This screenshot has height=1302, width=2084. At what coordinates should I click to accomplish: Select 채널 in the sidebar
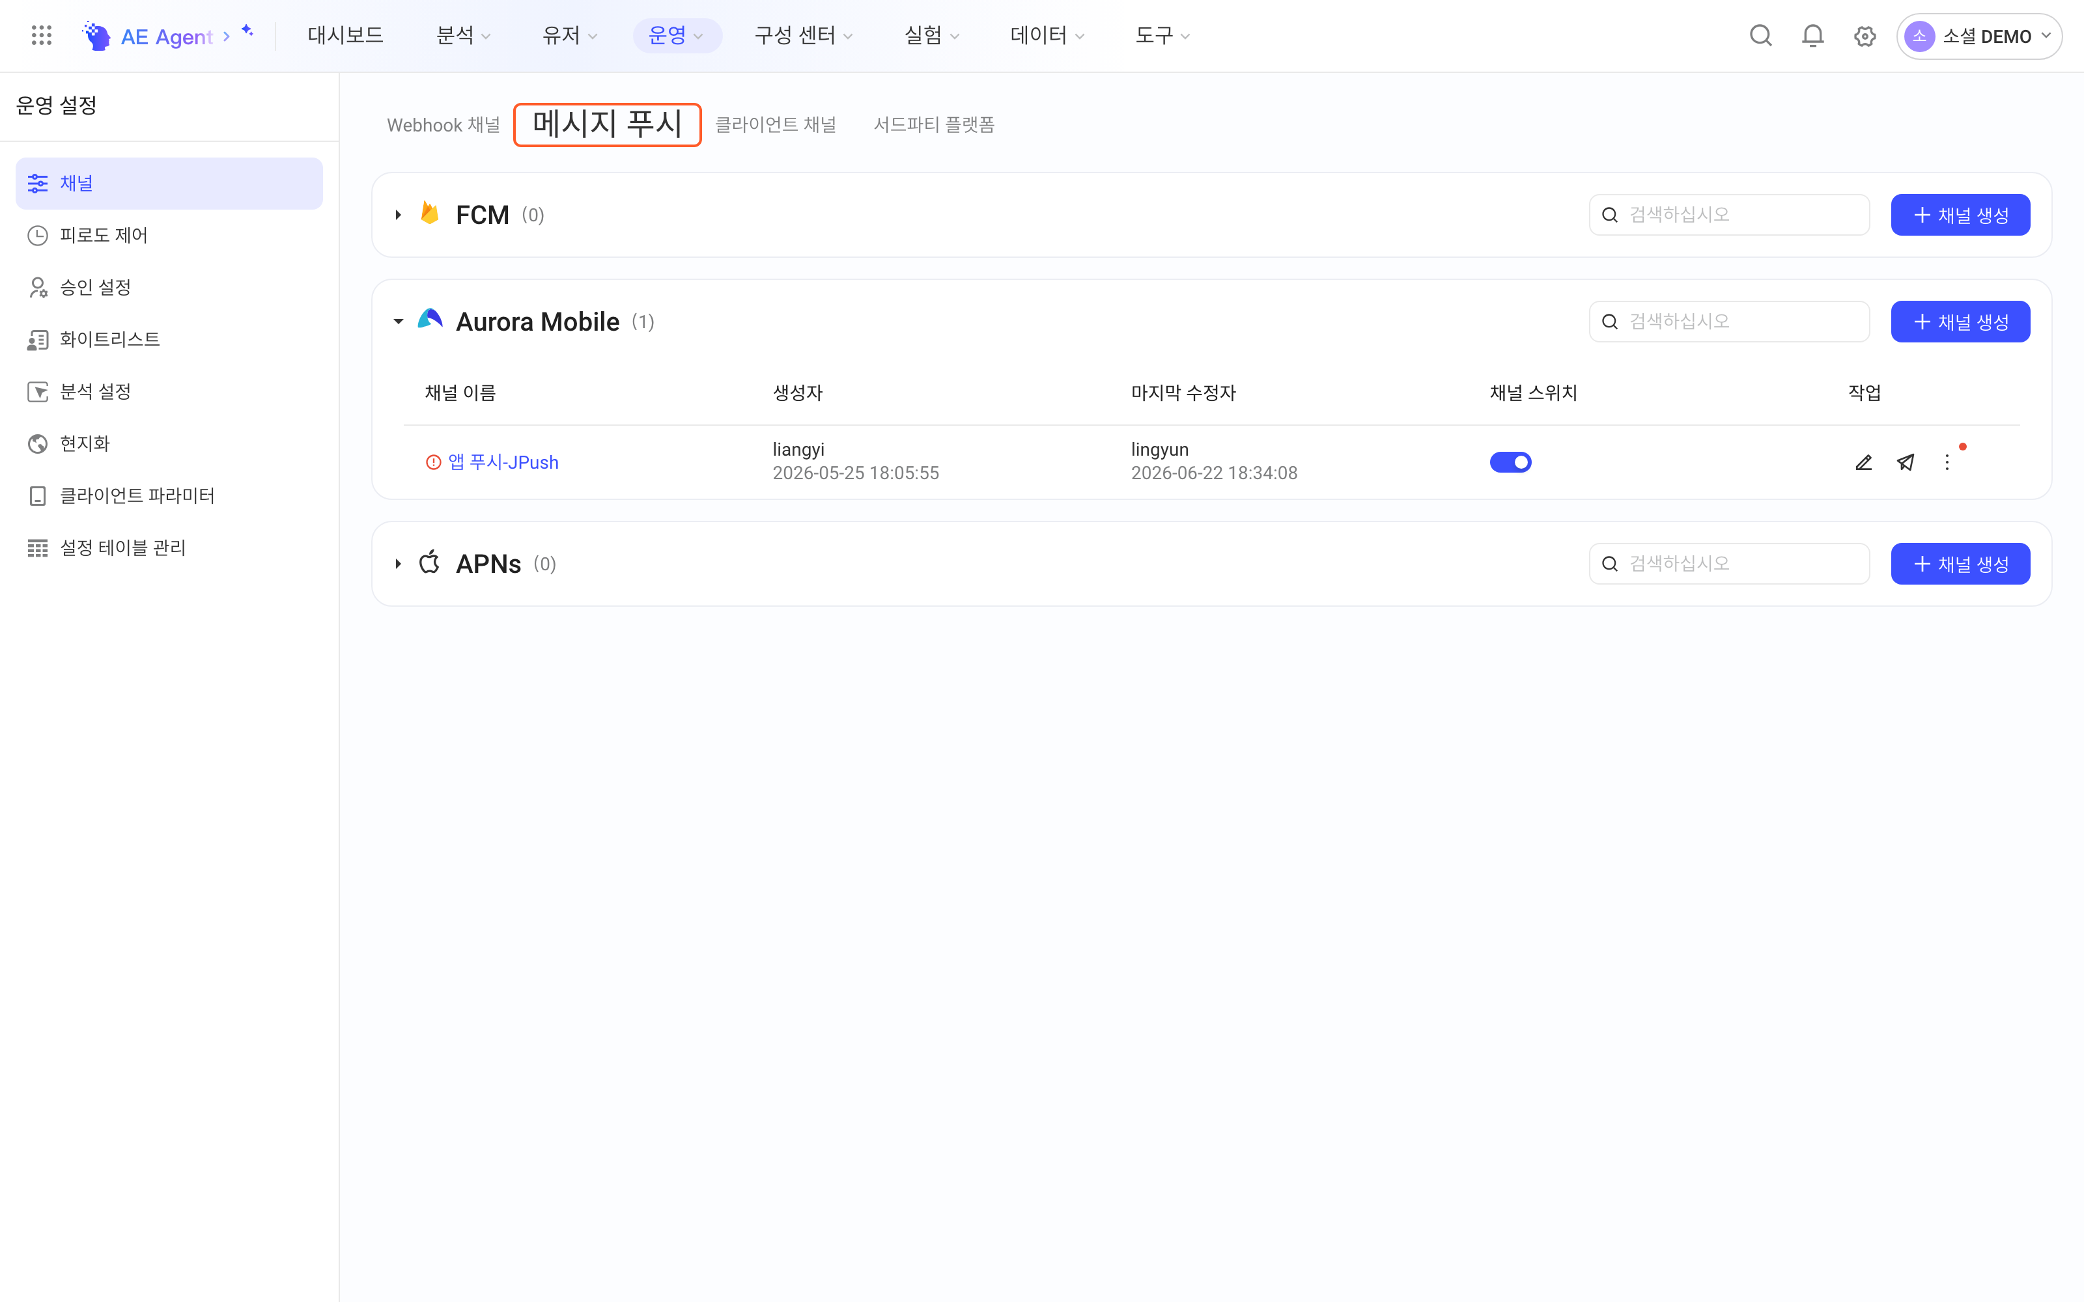tap(169, 184)
